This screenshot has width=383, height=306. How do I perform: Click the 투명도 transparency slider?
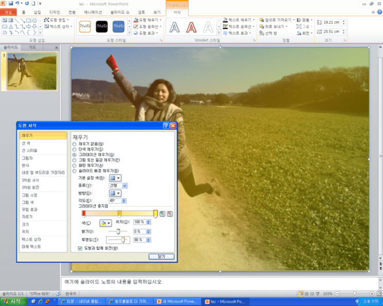point(118,240)
